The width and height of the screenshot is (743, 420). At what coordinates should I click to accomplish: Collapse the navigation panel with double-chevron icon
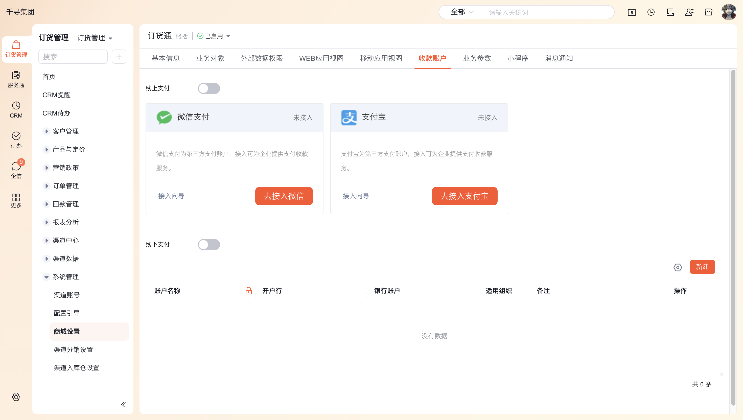pyautogui.click(x=123, y=405)
